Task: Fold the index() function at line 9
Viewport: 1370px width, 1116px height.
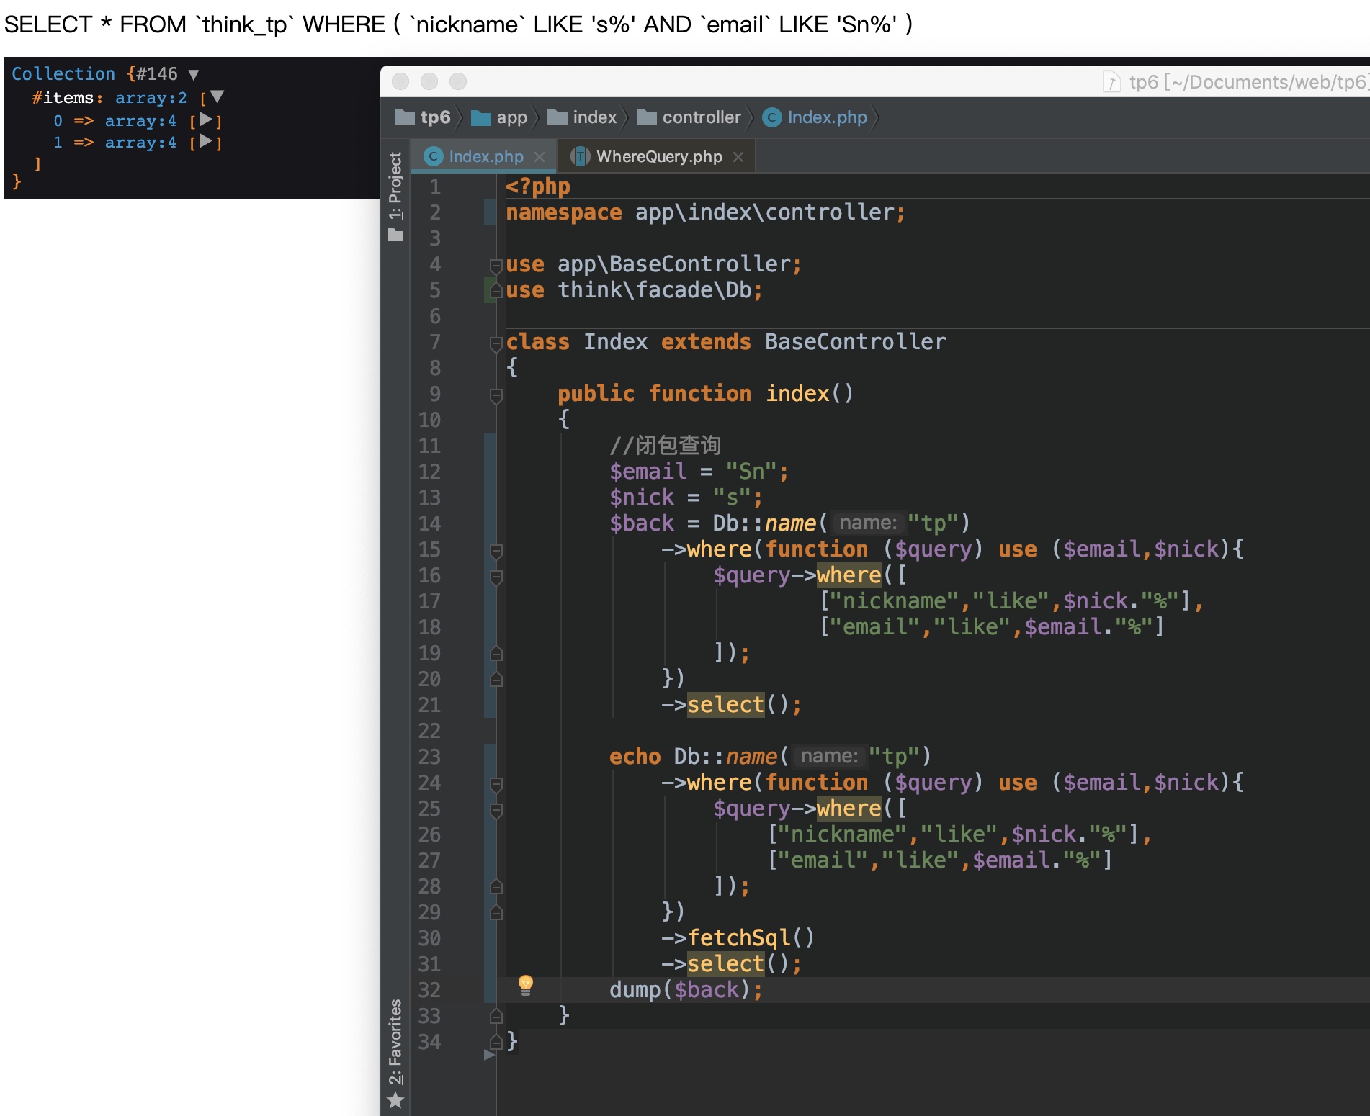Action: (x=496, y=396)
